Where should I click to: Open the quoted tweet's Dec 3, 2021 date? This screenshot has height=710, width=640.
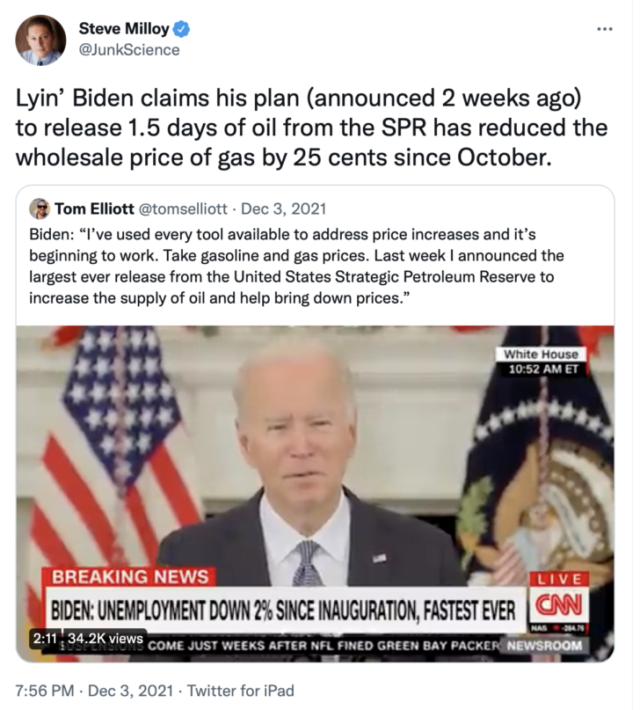tap(283, 209)
